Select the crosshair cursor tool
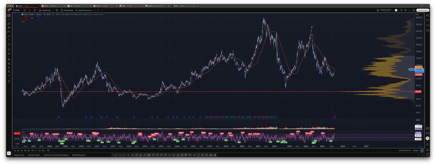Image resolution: width=436 pixels, height=165 pixels. pos(9,15)
